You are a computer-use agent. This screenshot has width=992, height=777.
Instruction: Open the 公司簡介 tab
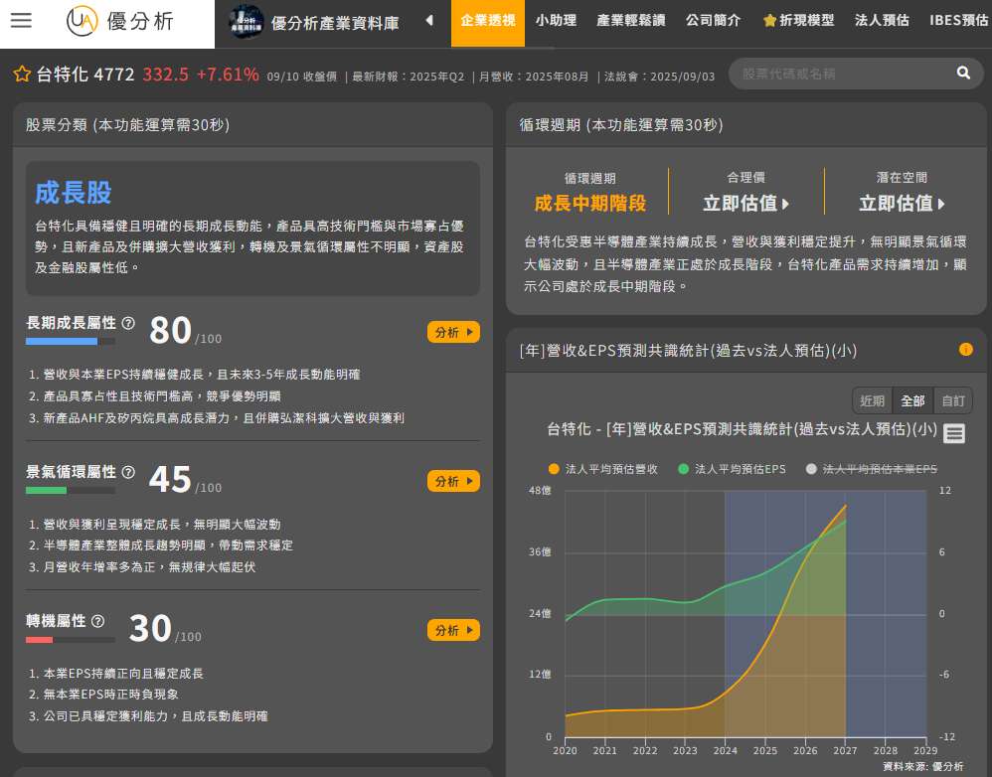point(713,21)
